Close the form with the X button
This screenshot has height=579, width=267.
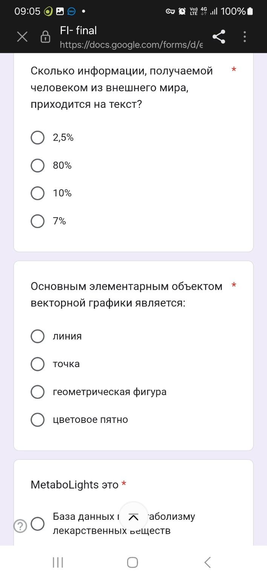click(x=22, y=37)
